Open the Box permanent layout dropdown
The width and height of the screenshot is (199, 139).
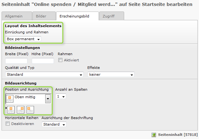coord(23,39)
